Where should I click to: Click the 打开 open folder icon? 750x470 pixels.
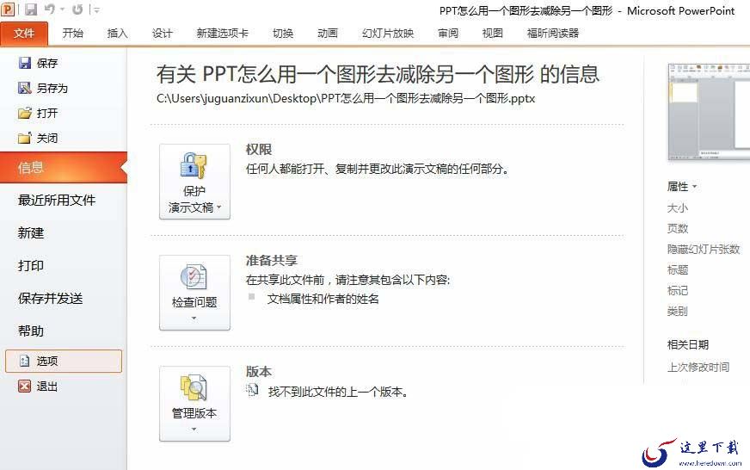click(25, 113)
